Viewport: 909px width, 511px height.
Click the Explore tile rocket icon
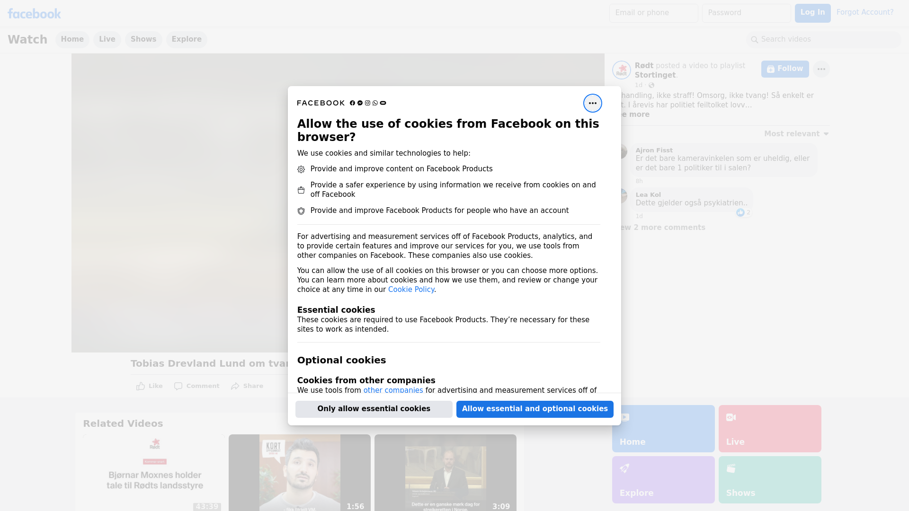[x=624, y=468]
